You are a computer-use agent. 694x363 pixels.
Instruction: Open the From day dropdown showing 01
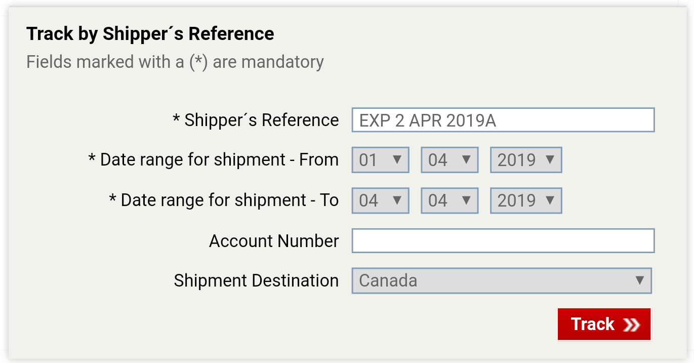click(381, 160)
